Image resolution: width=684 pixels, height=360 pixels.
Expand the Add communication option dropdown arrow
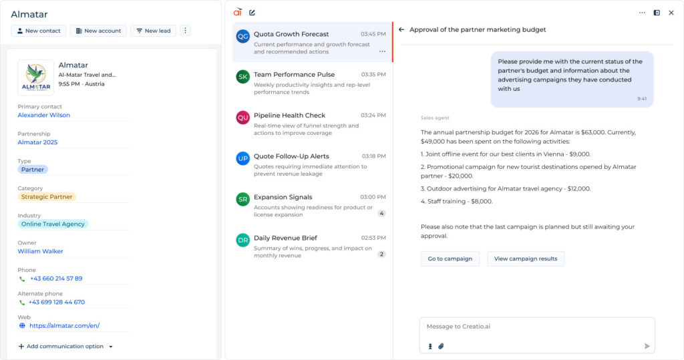pos(111,347)
